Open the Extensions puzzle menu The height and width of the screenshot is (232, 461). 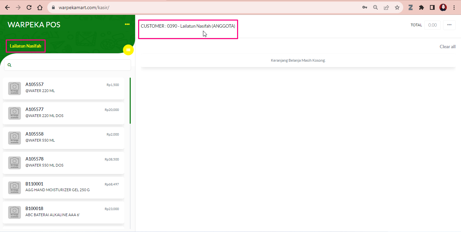tap(421, 7)
